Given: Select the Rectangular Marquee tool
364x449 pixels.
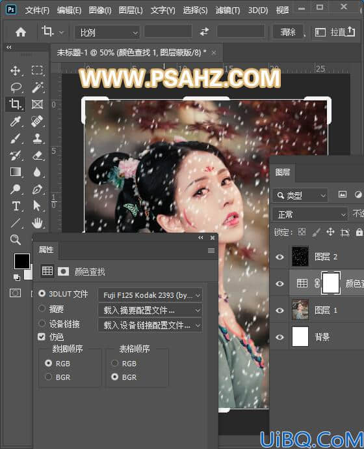Looking at the screenshot, I should pos(37,70).
